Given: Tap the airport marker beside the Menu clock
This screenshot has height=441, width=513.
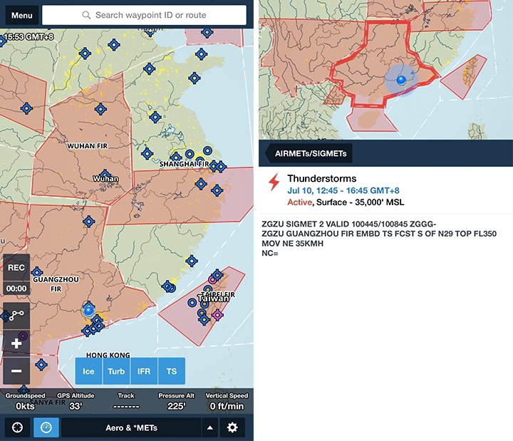Looking at the screenshot, I should 1,41.
